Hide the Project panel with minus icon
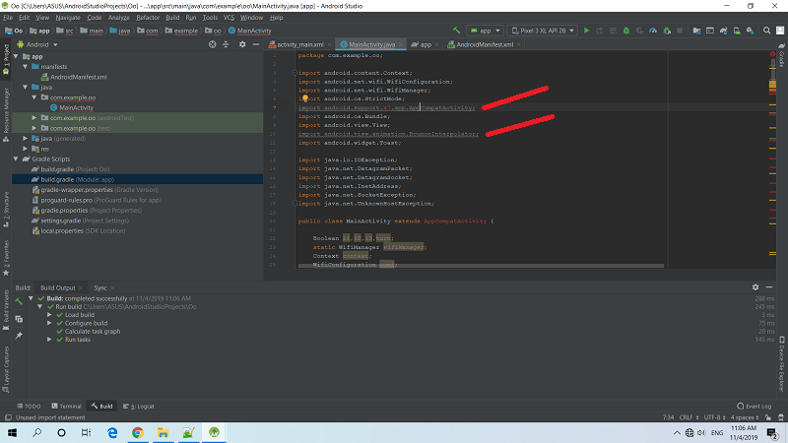Screen dimensions: 788x443 pyautogui.click(x=256, y=44)
